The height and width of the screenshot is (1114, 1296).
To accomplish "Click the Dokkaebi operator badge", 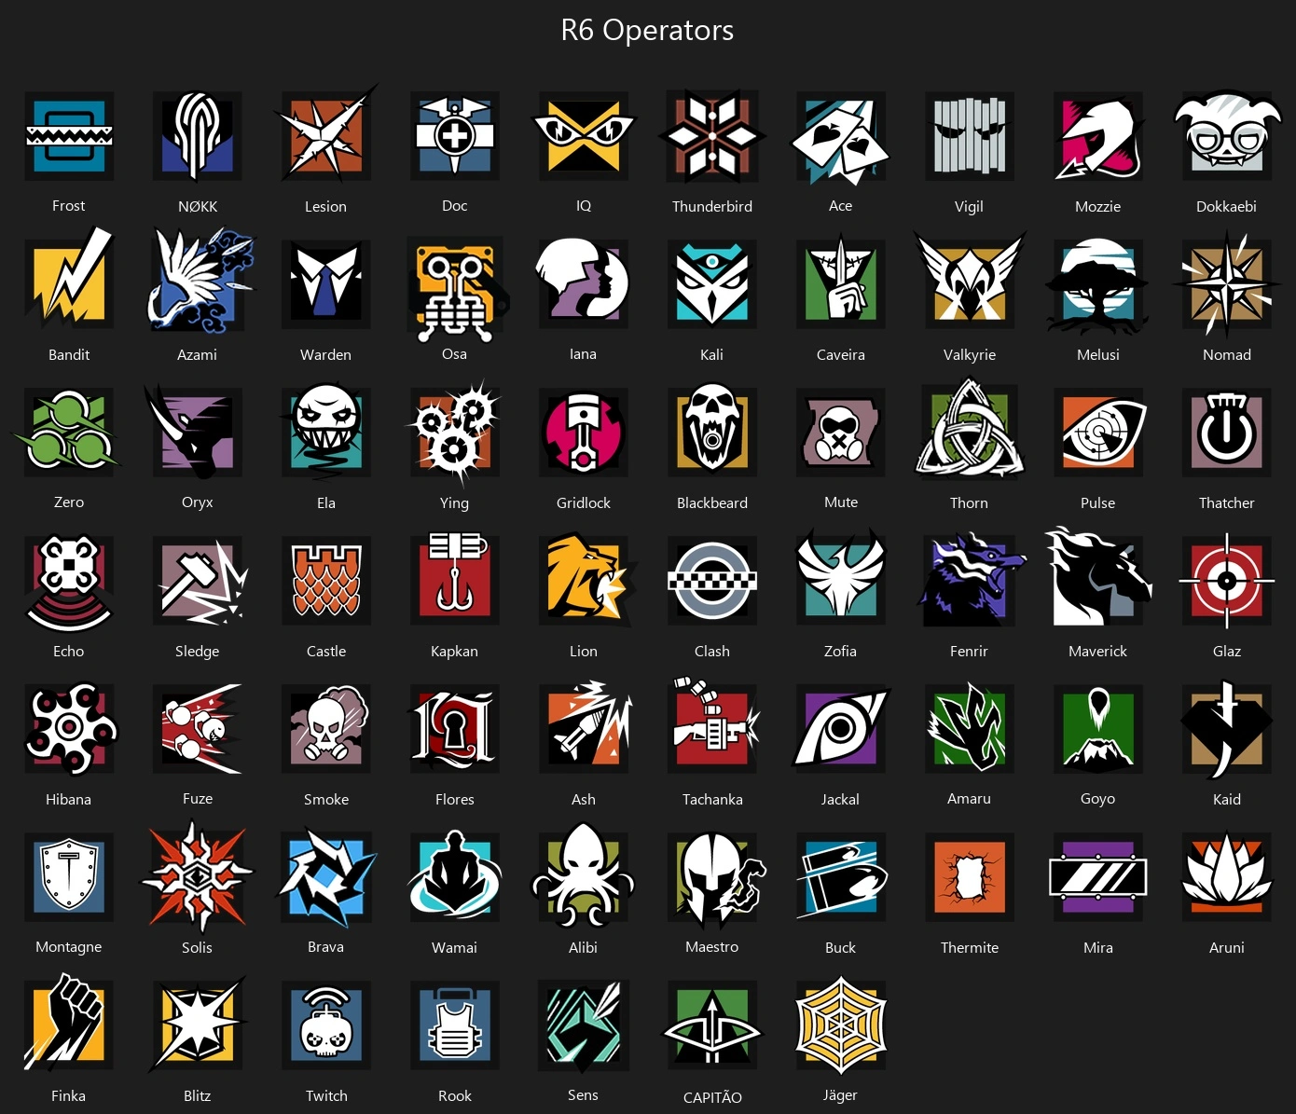I will (1226, 136).
